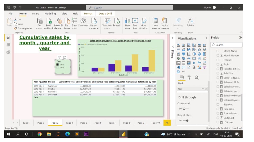Open the Recent sources dropdown
Viewport: 254px width, 142px height.
click(x=93, y=24)
